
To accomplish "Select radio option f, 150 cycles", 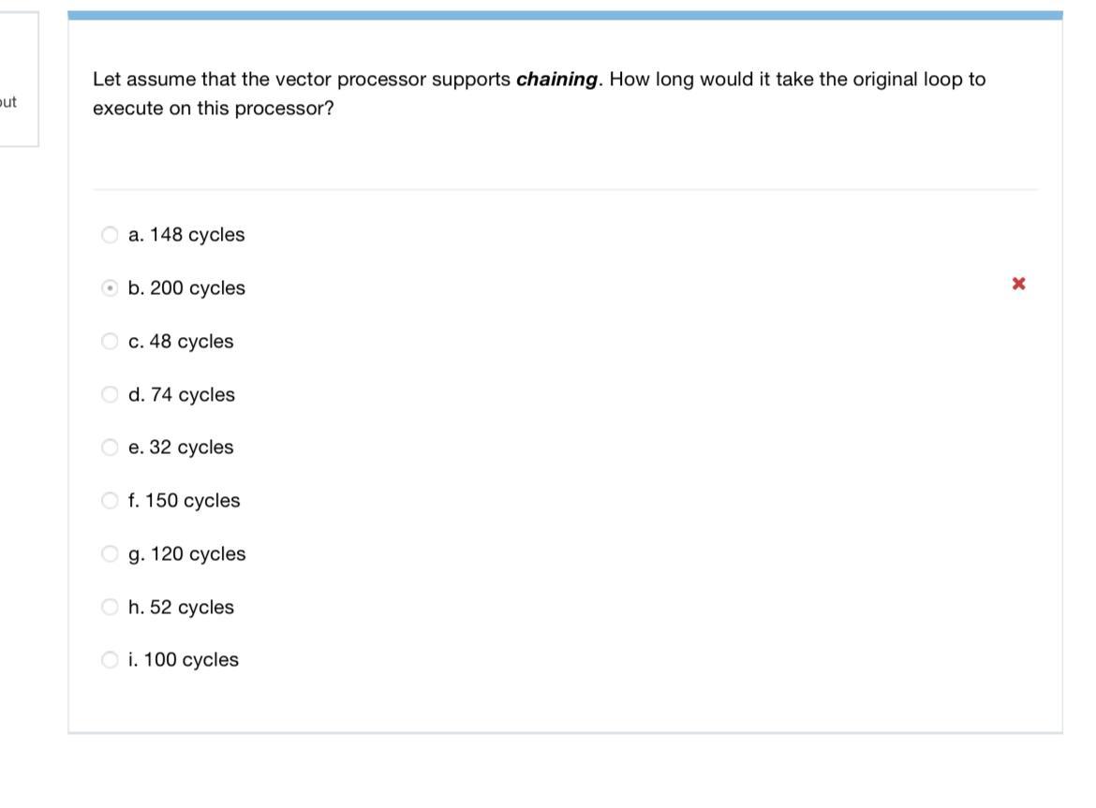I will [x=110, y=499].
